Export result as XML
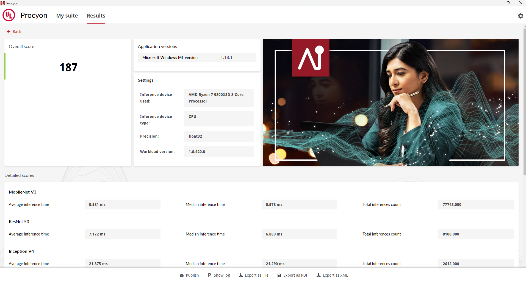The height and width of the screenshot is (281, 526). click(332, 275)
